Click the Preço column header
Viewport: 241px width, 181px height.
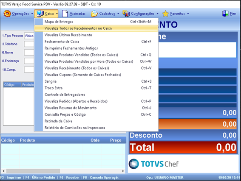(116, 140)
